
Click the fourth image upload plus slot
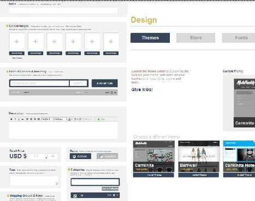(x=73, y=42)
